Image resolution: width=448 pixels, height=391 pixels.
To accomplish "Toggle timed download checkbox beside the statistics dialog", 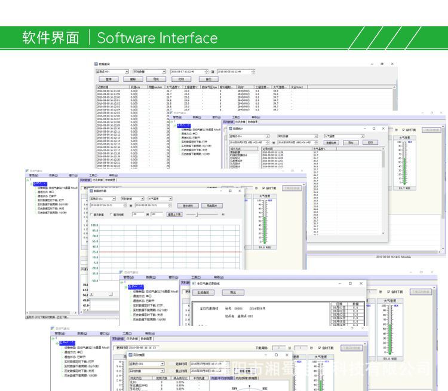I will point(403,130).
